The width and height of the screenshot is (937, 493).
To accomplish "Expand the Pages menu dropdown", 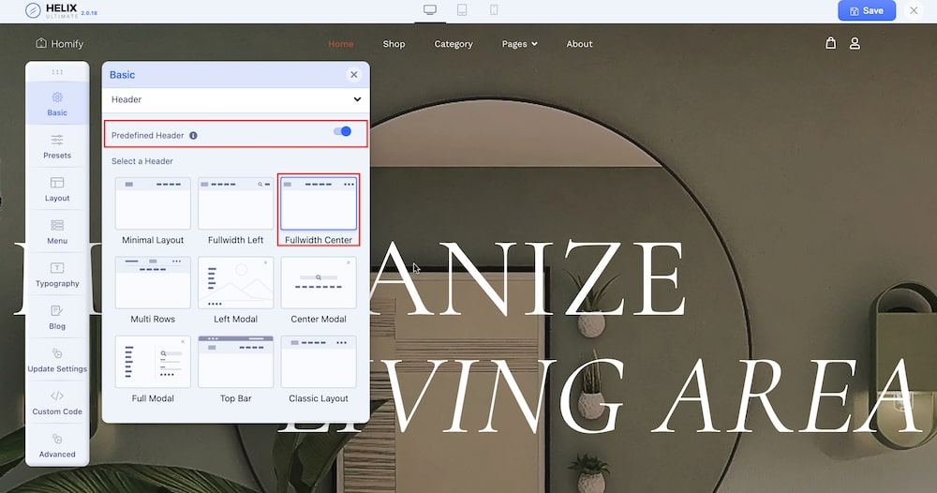I will click(x=519, y=44).
